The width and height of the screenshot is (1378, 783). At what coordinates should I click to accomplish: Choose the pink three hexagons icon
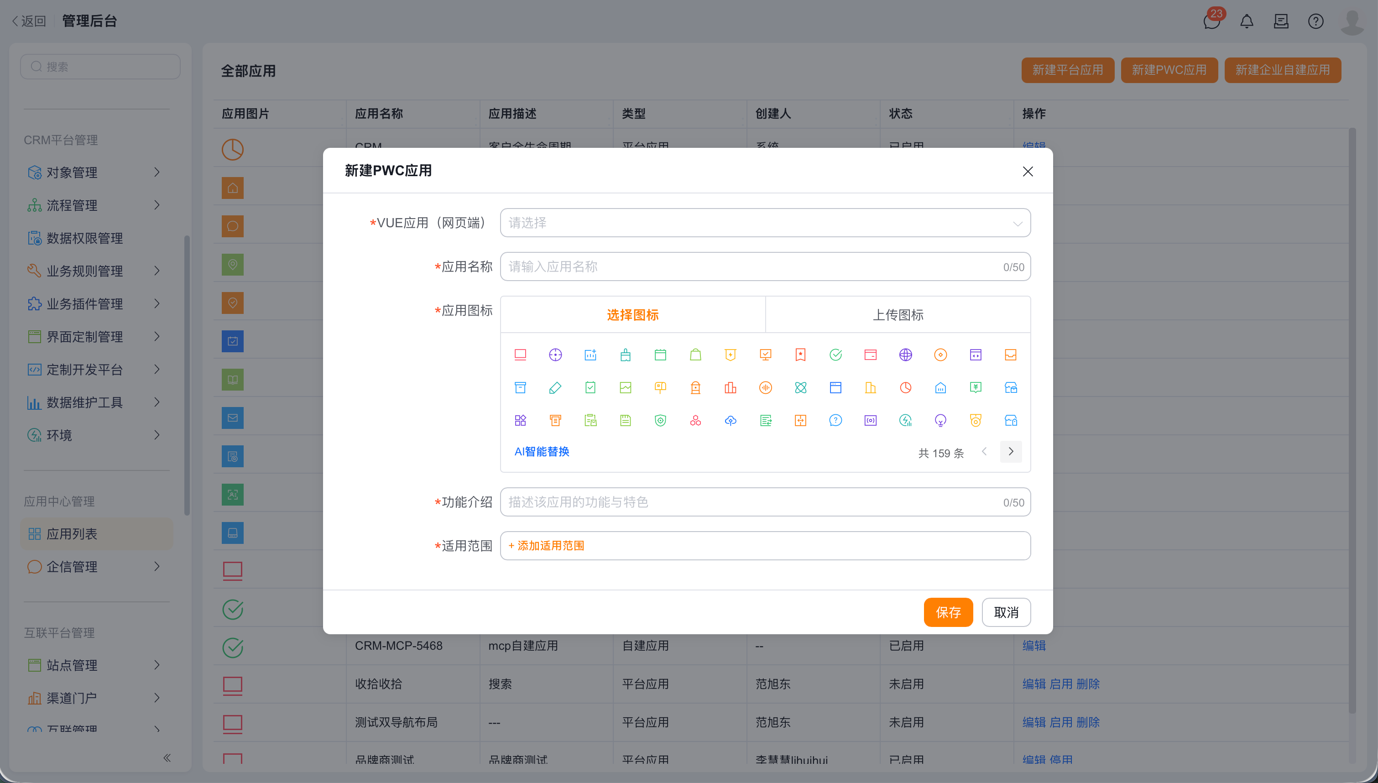[695, 421]
